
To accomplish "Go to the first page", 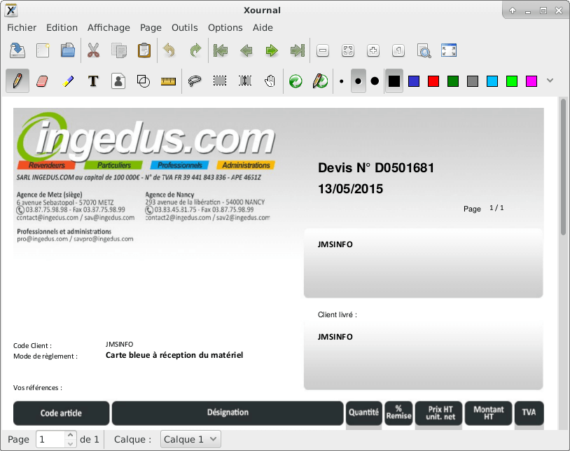I will click(221, 50).
